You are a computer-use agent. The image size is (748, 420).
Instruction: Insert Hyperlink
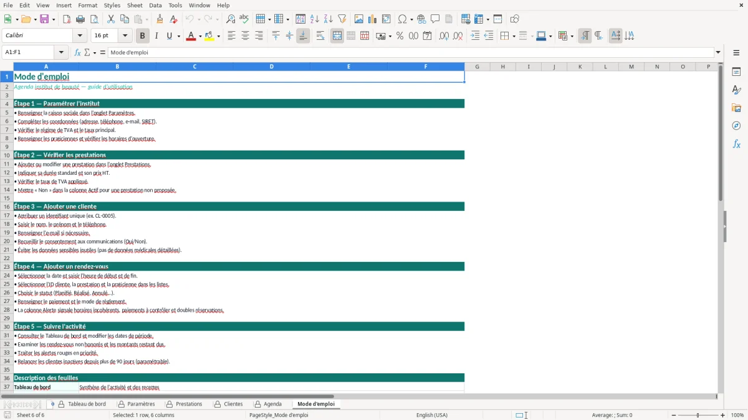(421, 19)
